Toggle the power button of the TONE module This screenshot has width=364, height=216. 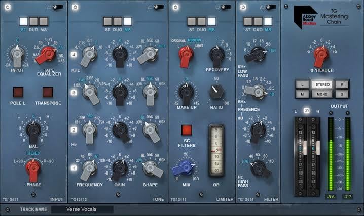point(75,7)
